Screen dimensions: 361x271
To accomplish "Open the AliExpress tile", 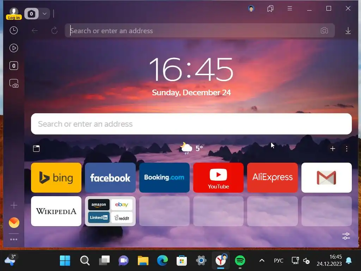I will [273, 177].
